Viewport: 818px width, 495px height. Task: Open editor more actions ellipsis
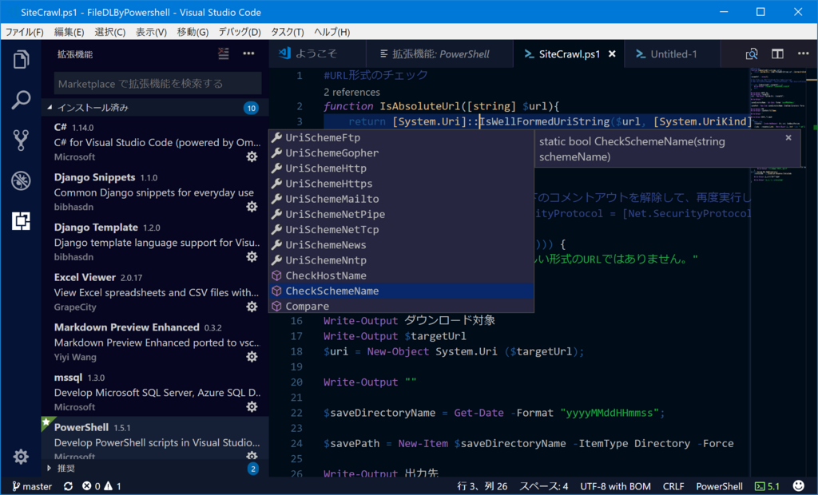coord(803,53)
